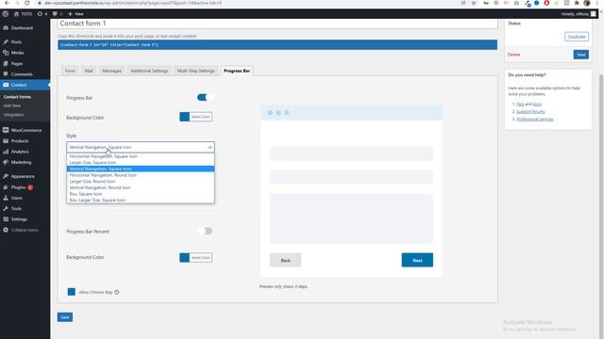Choose Horizontal Navigation, Round Icon option
This screenshot has height=339, width=604.
point(141,175)
